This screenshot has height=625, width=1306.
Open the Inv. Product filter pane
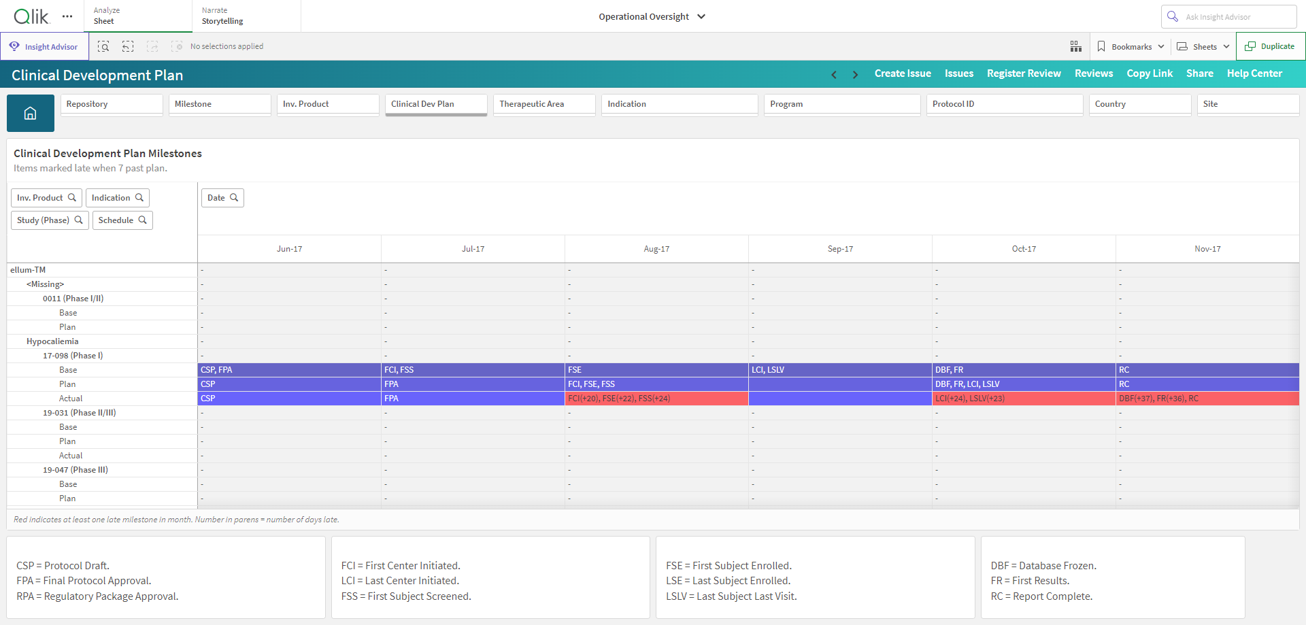pos(328,105)
